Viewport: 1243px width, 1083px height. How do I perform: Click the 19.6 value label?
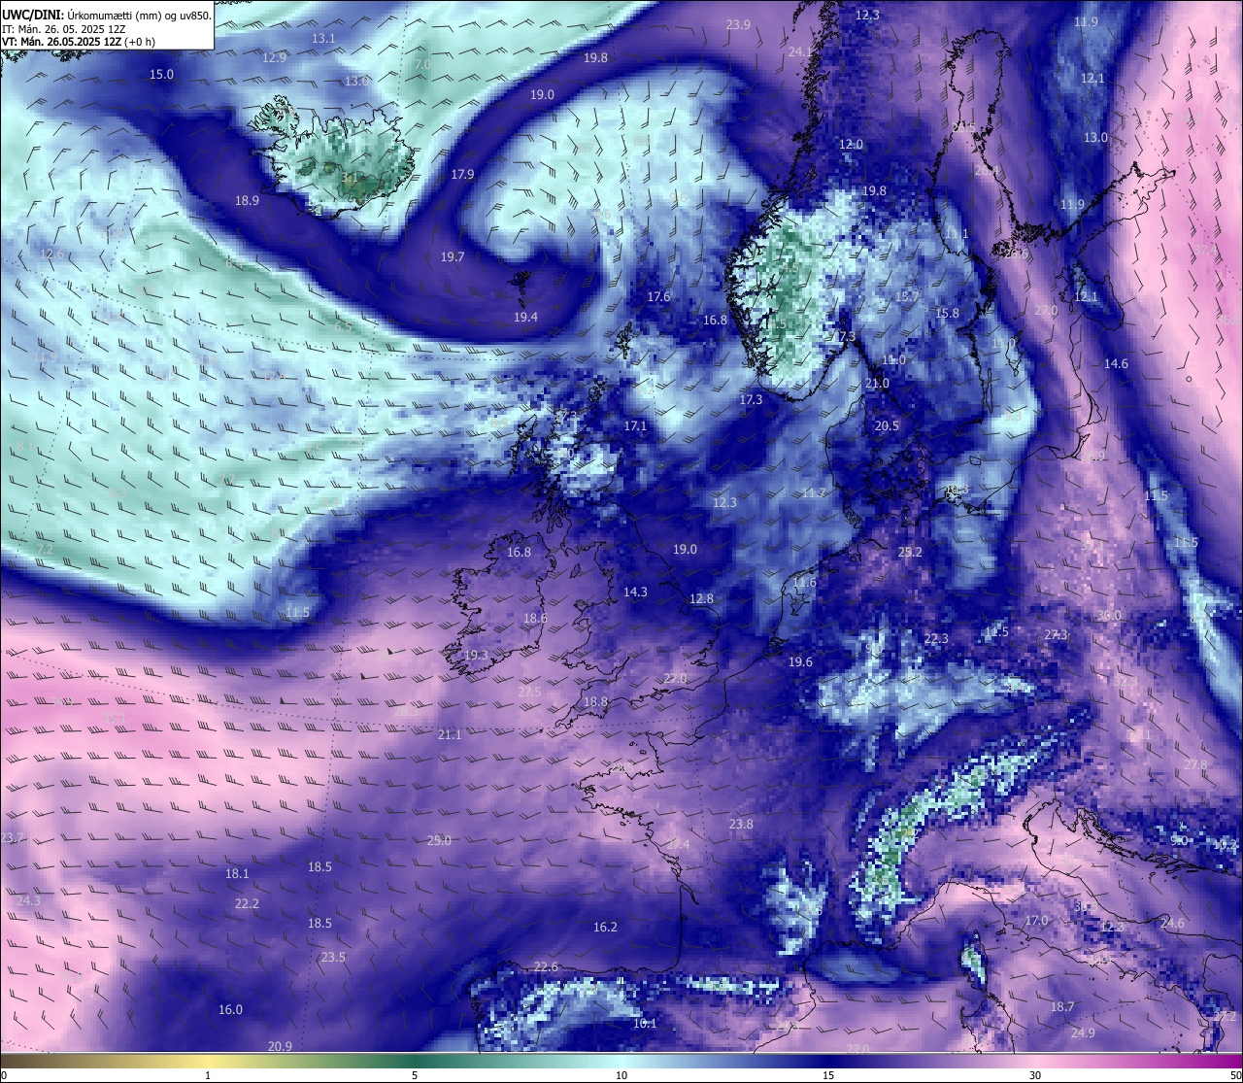pyautogui.click(x=800, y=662)
